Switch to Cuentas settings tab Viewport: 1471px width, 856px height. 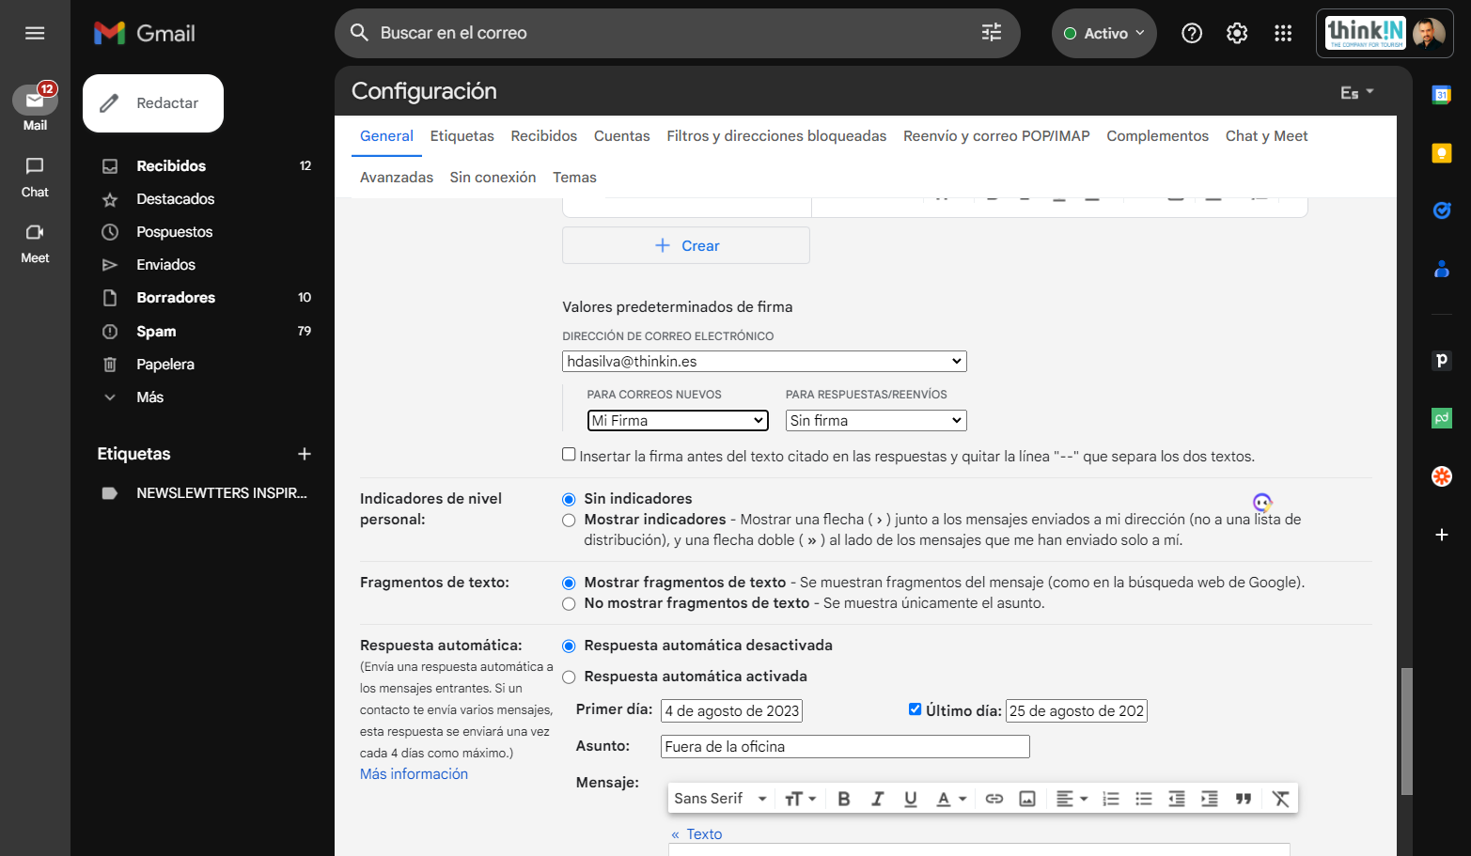621,136
